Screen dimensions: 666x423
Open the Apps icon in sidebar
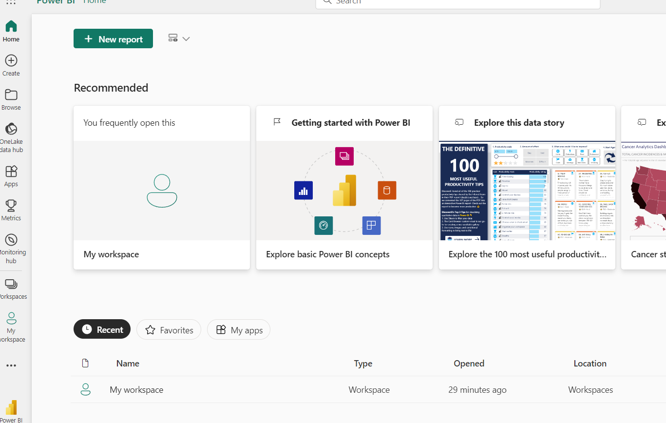pos(11,171)
